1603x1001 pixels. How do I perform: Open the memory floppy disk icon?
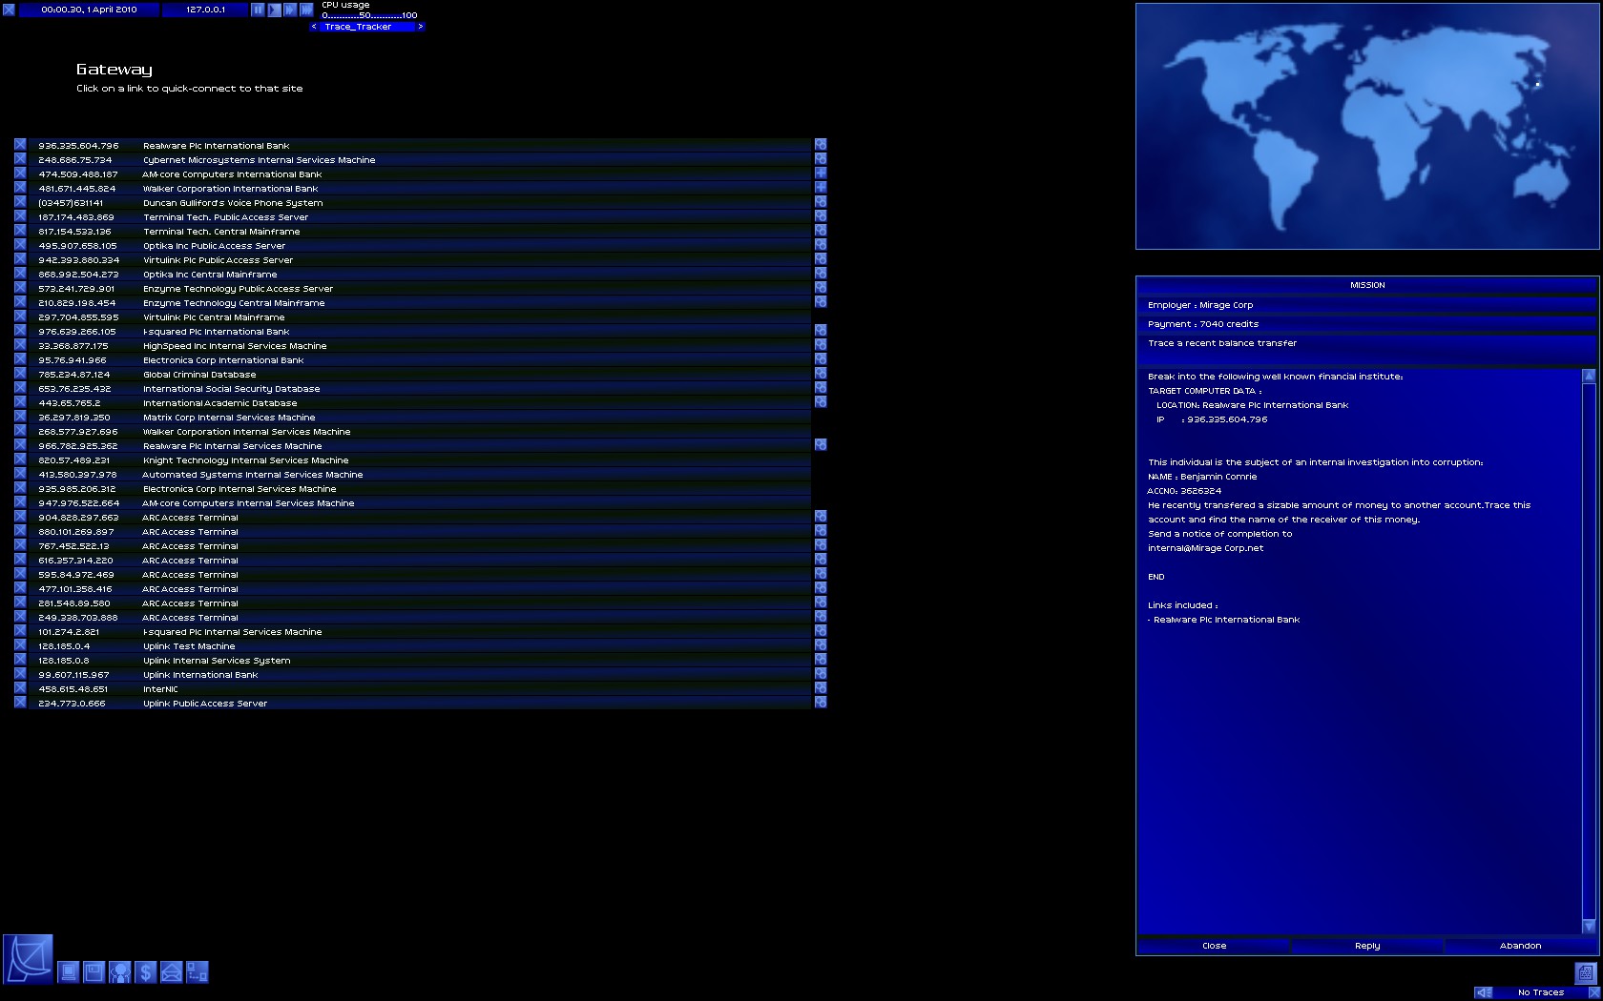pos(94,972)
